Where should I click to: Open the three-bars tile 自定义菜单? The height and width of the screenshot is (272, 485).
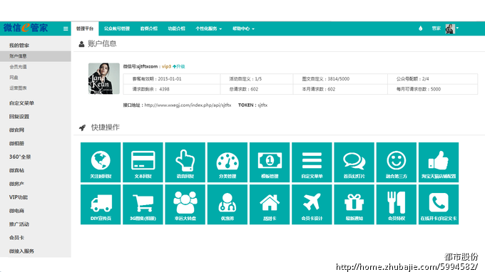312,162
